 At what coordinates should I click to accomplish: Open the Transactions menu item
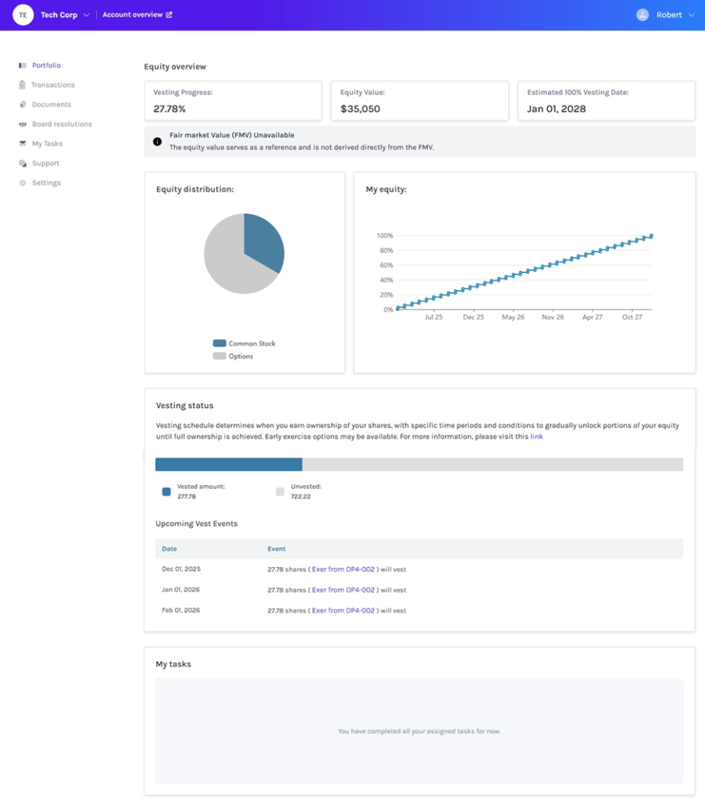click(x=53, y=85)
